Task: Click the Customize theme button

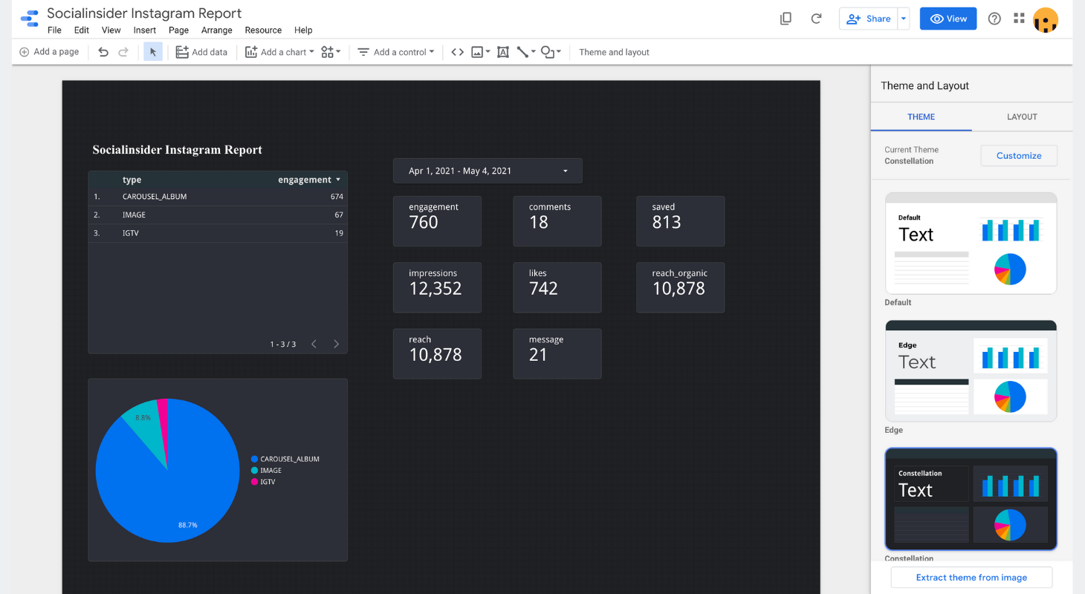Action: (x=1019, y=156)
